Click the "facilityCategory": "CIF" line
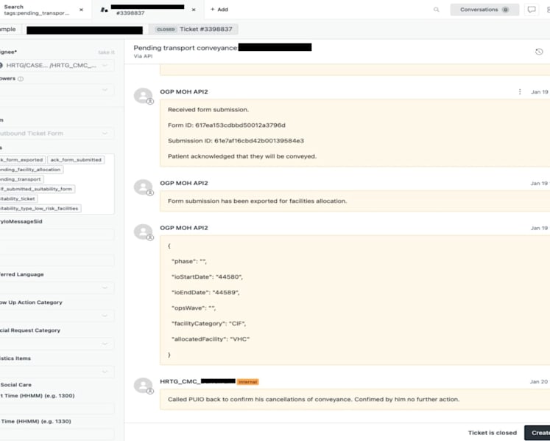Screen dimensions: 550x441 click(x=208, y=324)
